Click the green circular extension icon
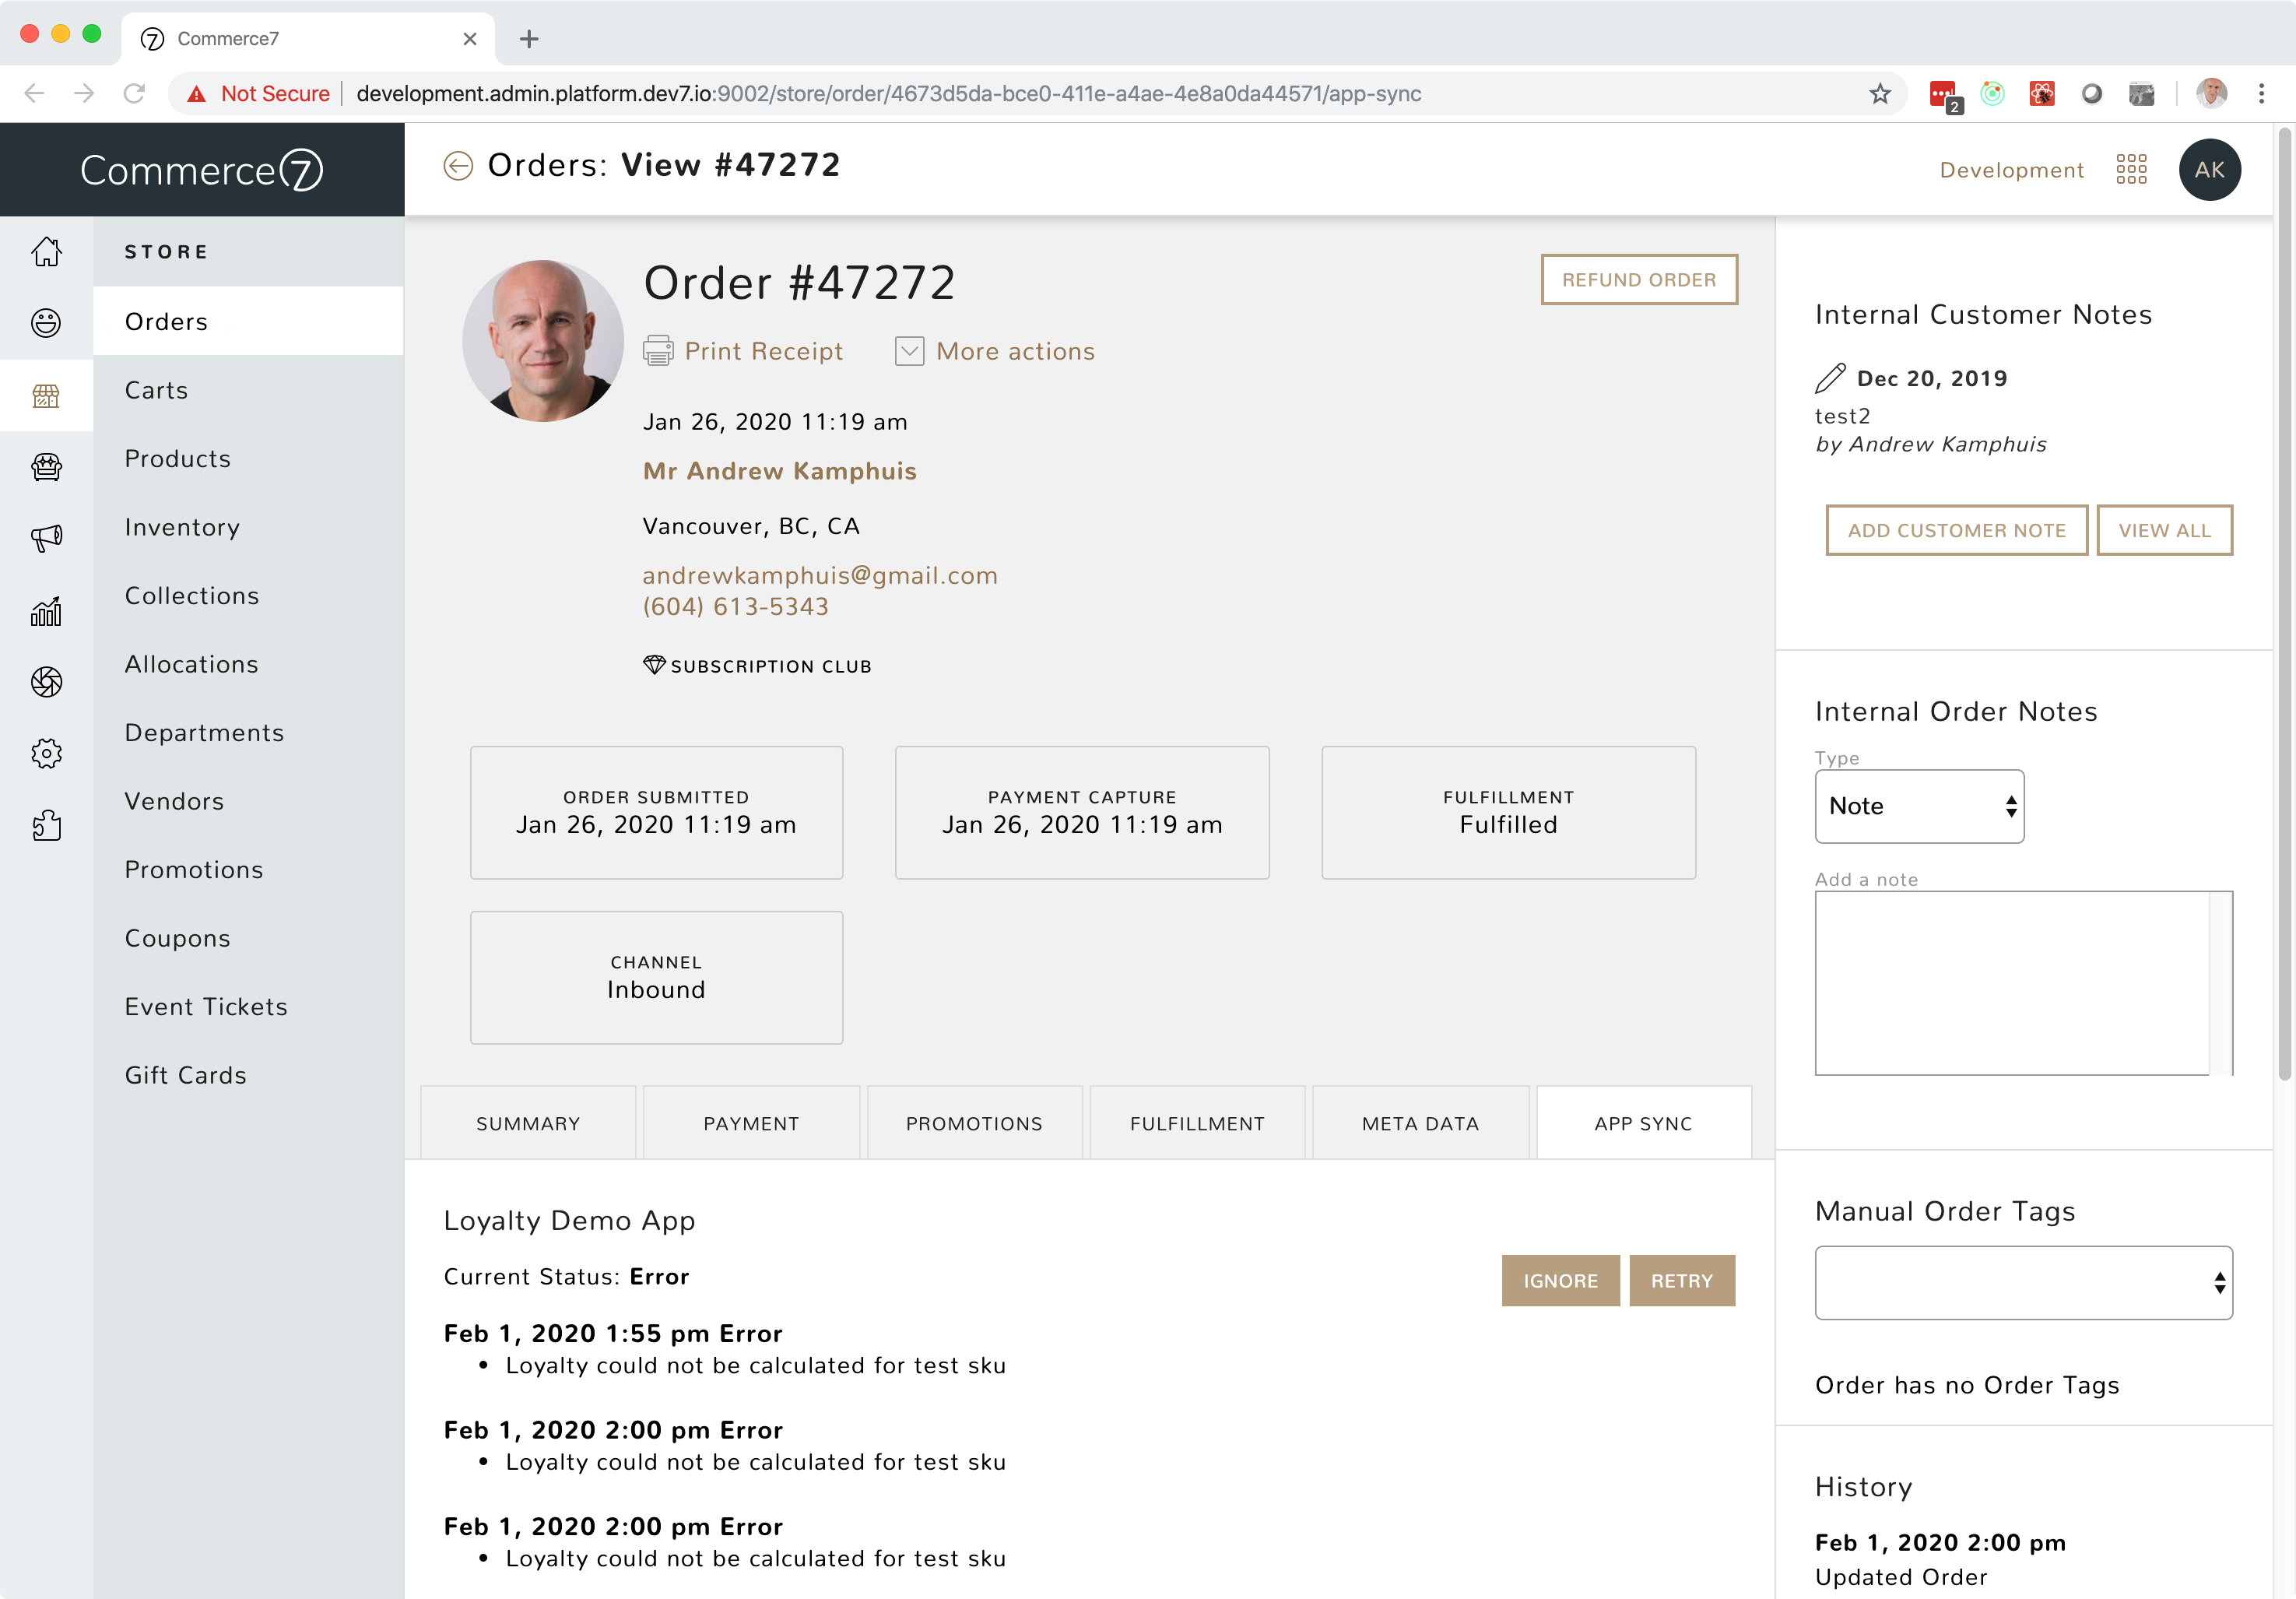The image size is (2296, 1599). (x=1992, y=93)
